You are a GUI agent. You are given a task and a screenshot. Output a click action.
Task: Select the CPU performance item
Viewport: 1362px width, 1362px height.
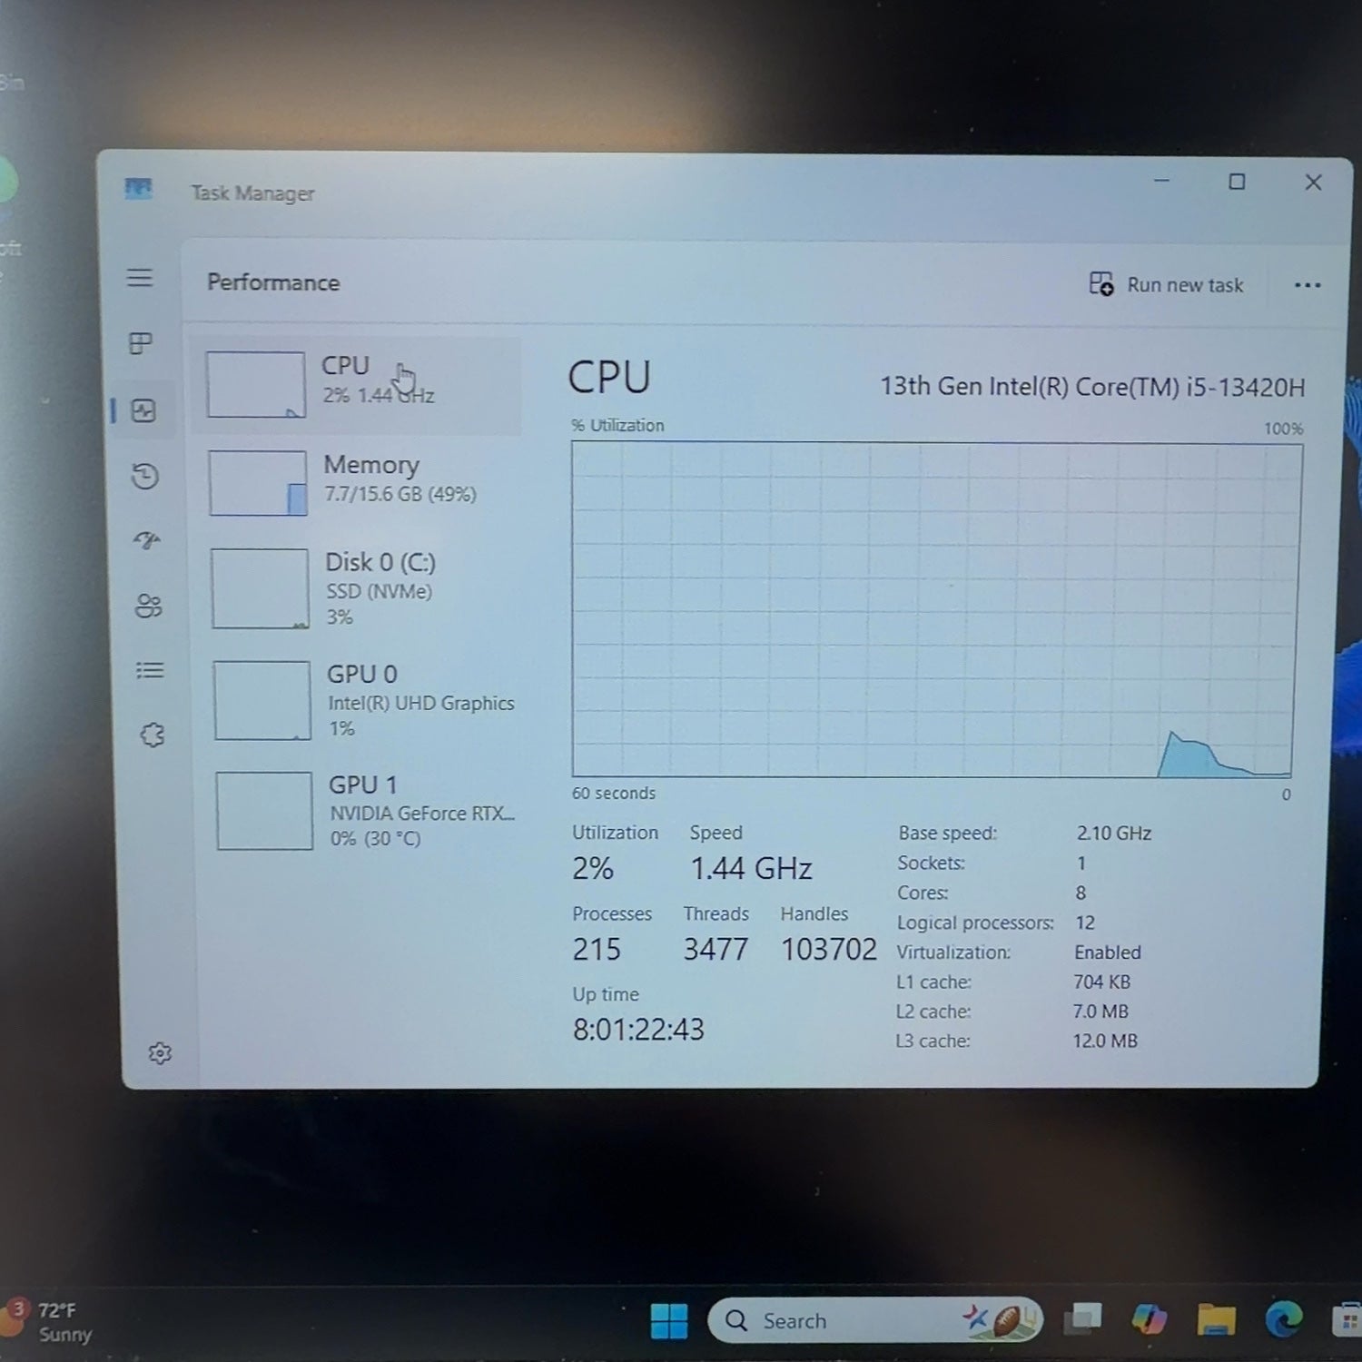click(x=356, y=384)
